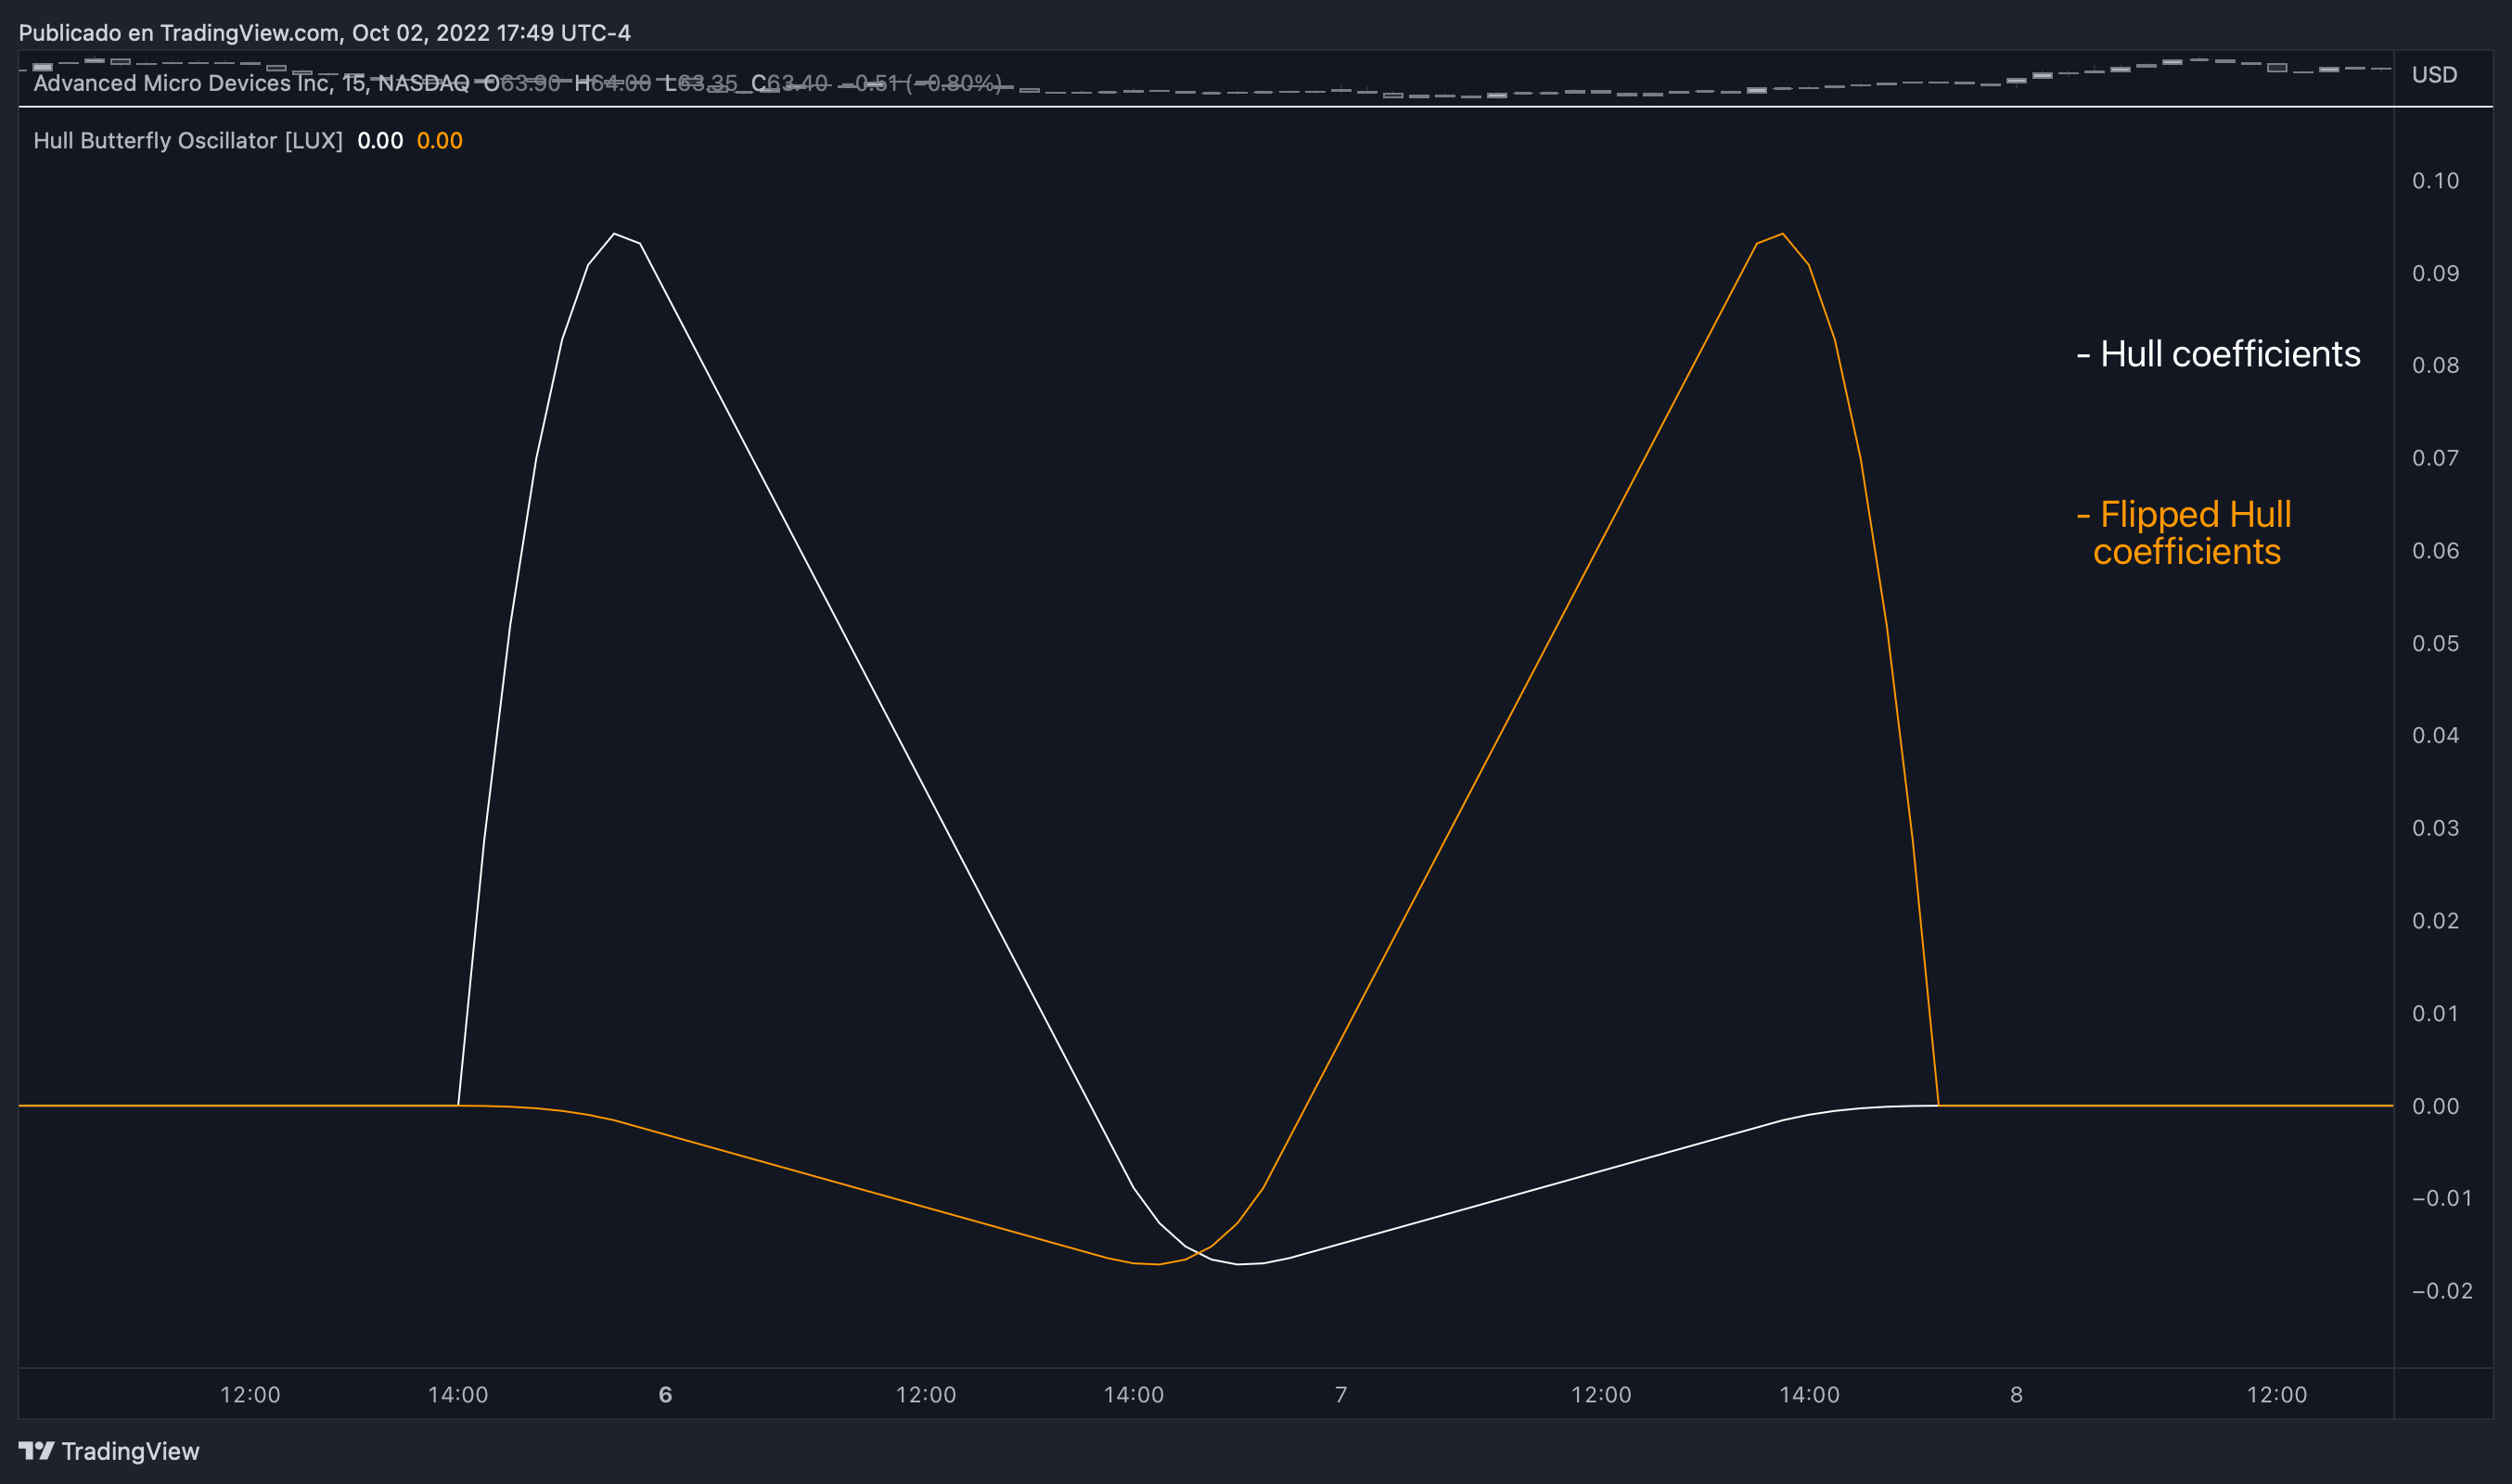Click the 0.00 price scale label
2512x1484 pixels.
coord(2435,1106)
